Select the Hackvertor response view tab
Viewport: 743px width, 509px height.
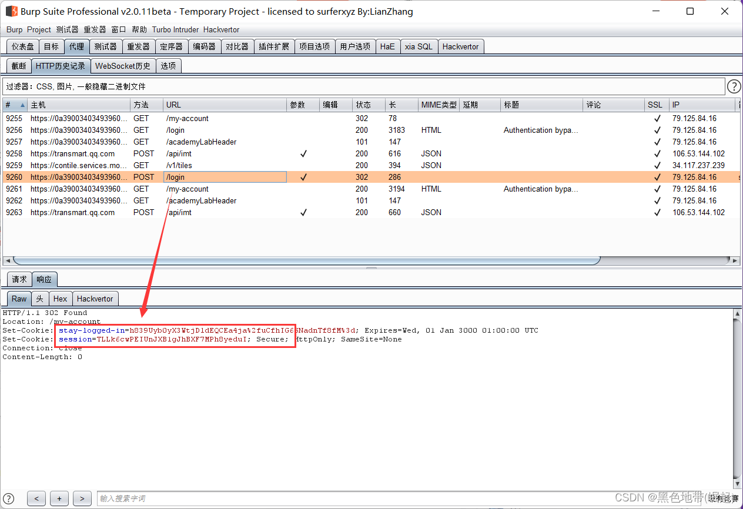coord(95,299)
